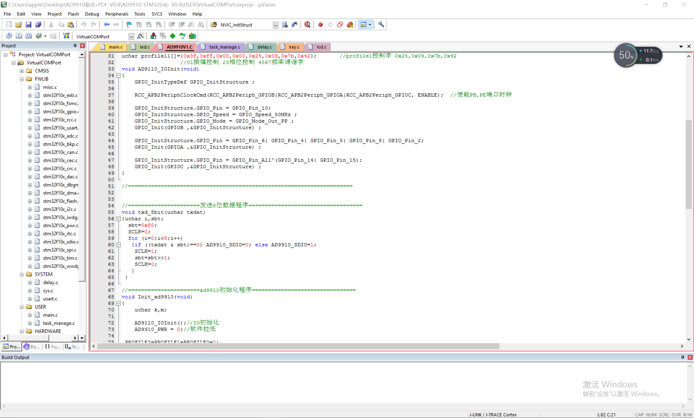
Task: Click the Build target icon
Action: (19, 36)
